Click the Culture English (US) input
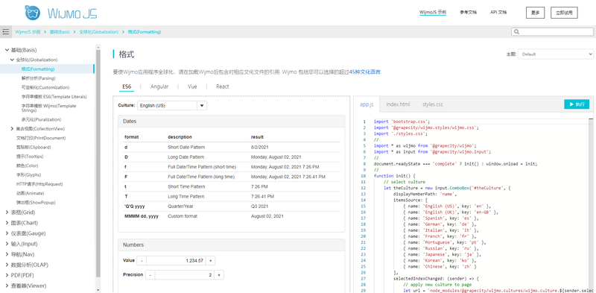This screenshot has width=596, height=293. pyautogui.click(x=167, y=105)
